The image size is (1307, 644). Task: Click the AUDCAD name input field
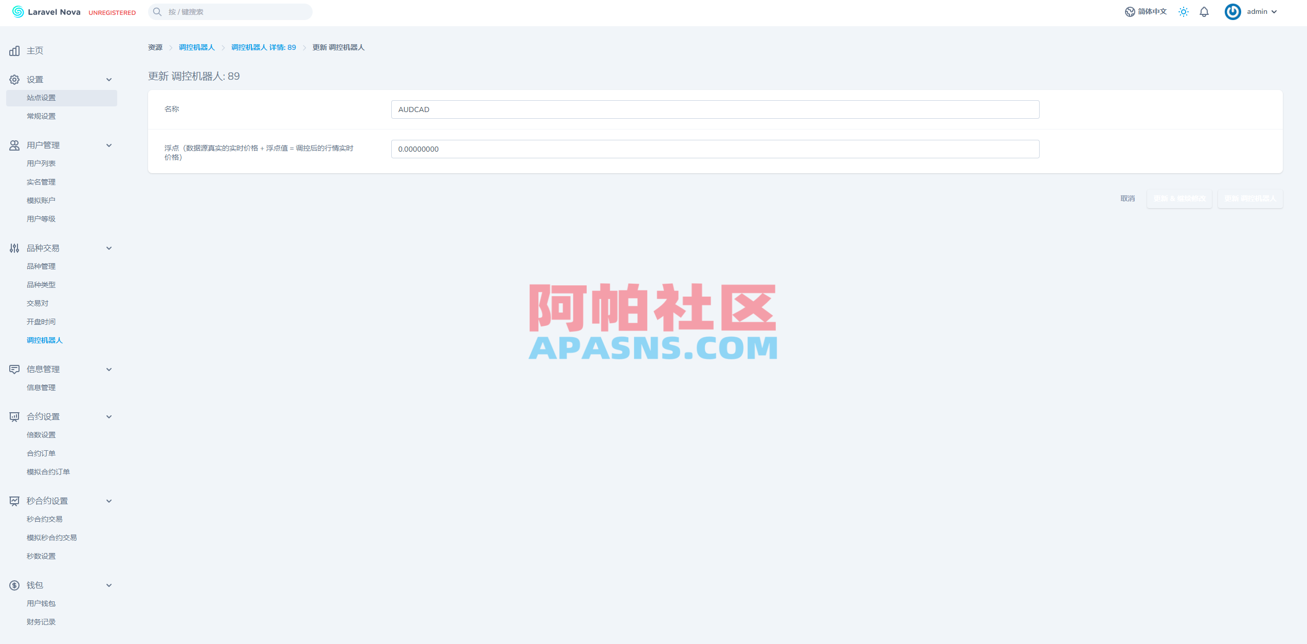[x=715, y=109]
